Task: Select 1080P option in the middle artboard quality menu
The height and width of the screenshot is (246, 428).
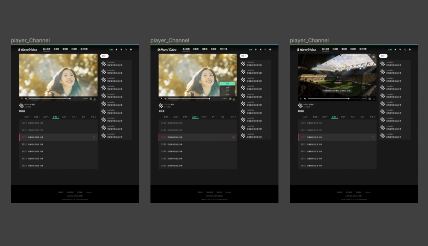Action: click(x=228, y=87)
